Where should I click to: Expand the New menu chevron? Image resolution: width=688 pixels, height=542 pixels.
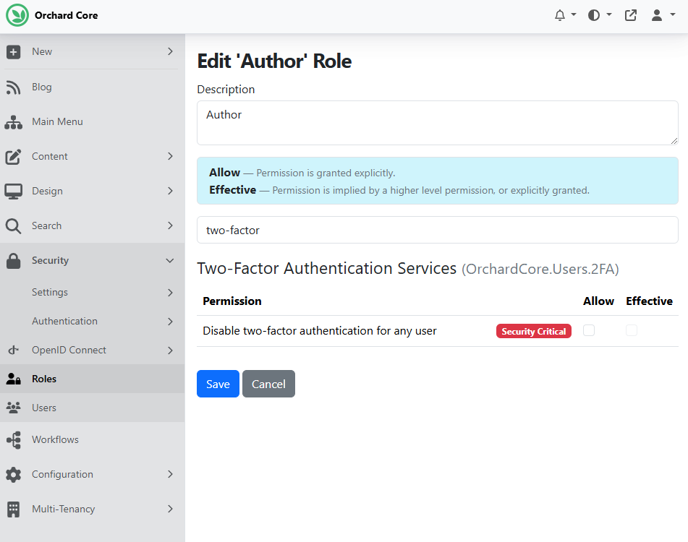(x=170, y=52)
